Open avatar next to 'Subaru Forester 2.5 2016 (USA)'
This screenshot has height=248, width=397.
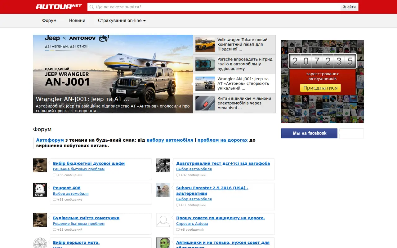(x=163, y=190)
